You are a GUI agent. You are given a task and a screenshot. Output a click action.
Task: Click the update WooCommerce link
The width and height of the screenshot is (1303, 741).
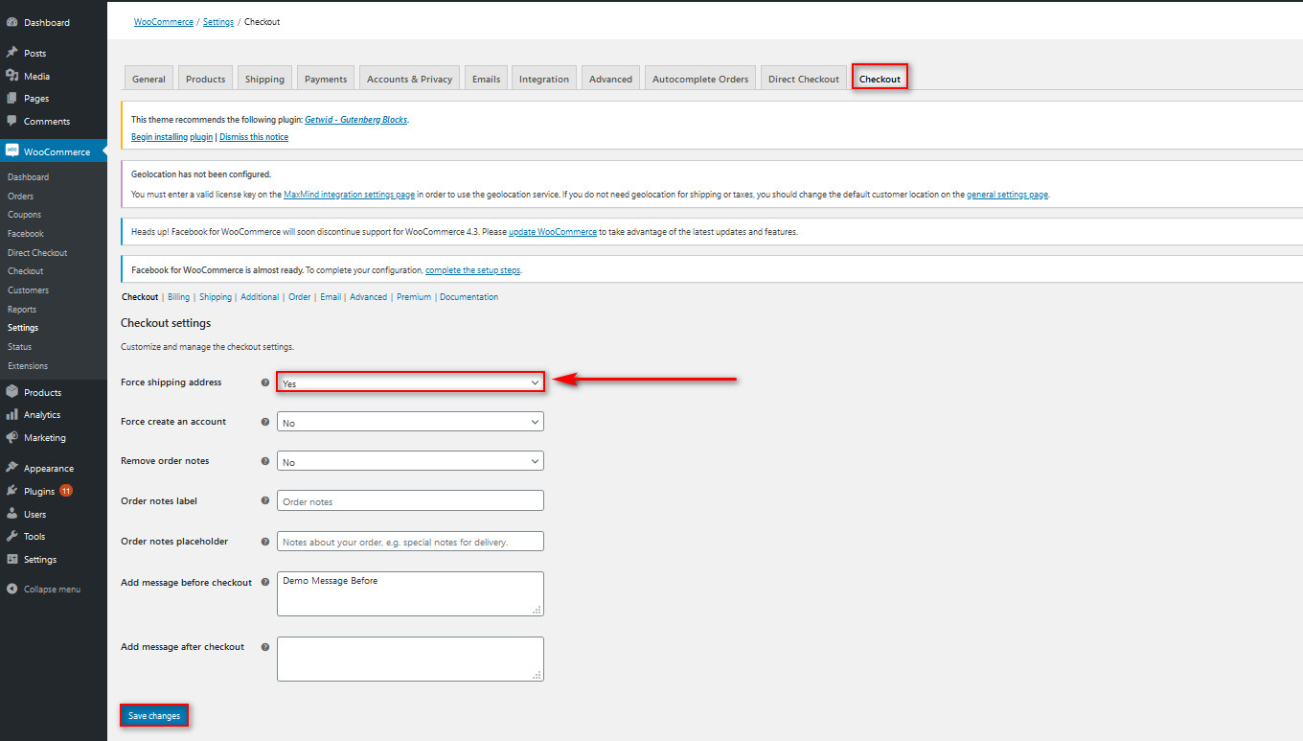[x=553, y=232]
